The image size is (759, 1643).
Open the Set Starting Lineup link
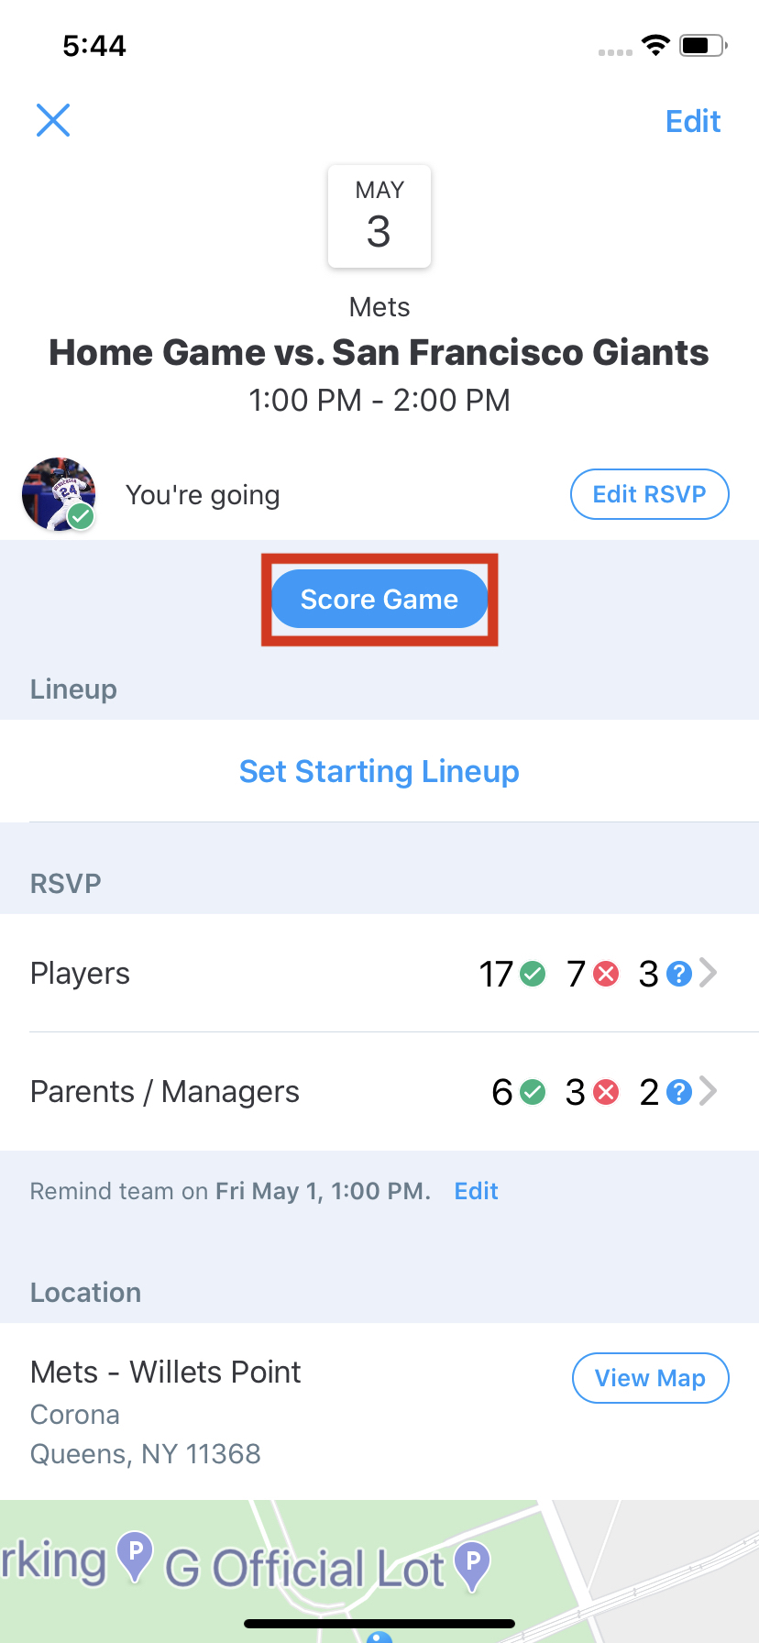379,771
